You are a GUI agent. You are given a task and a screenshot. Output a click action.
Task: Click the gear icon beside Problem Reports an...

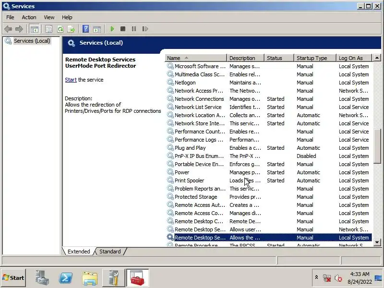[170, 188]
